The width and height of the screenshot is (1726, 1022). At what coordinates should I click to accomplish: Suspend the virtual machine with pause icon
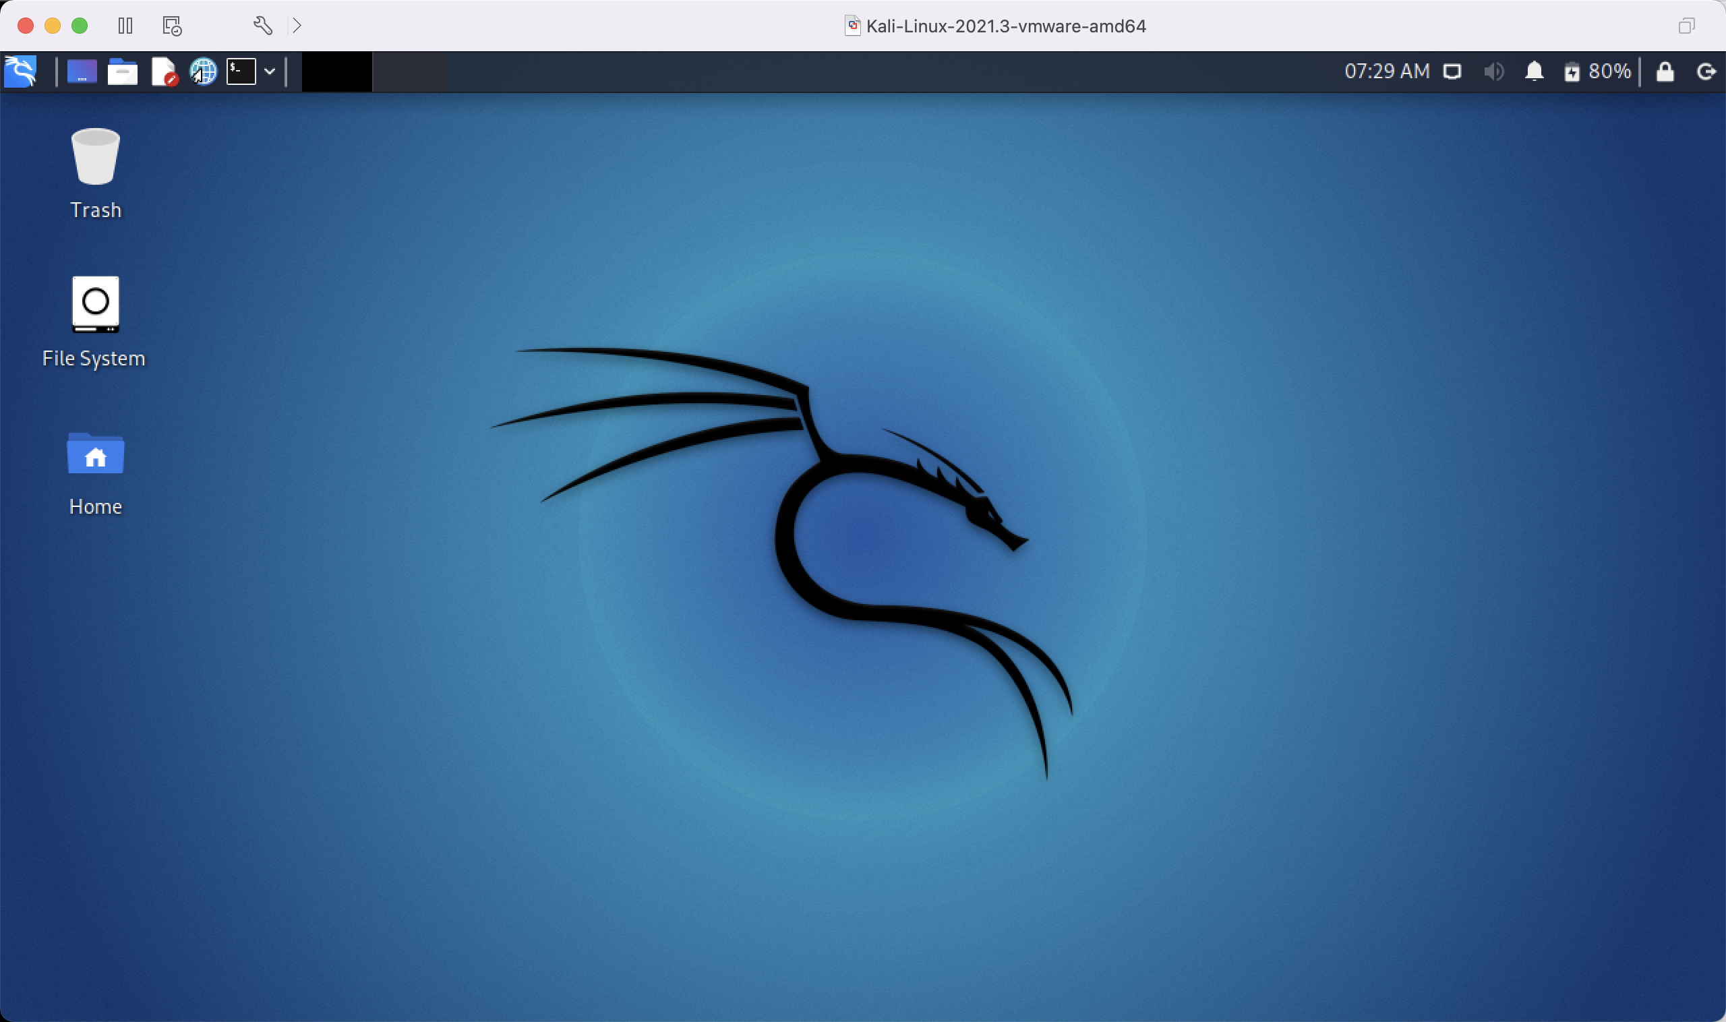125,26
